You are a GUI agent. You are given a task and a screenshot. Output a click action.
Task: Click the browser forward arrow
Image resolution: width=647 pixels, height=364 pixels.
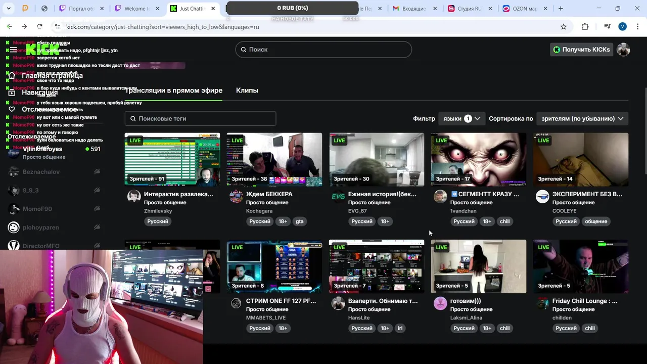click(x=24, y=27)
